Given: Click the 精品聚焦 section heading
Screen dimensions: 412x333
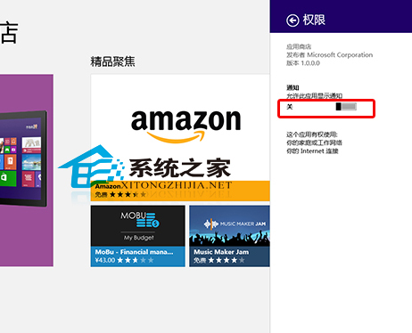Looking at the screenshot, I should [112, 61].
